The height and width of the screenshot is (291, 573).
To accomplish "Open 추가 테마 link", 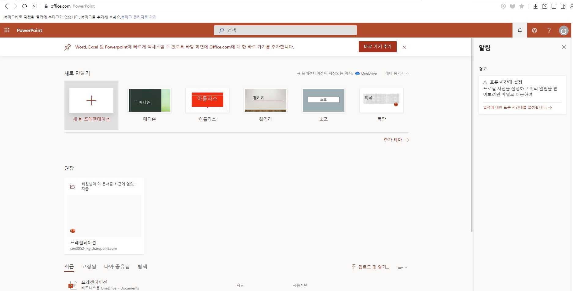I will coord(396,140).
